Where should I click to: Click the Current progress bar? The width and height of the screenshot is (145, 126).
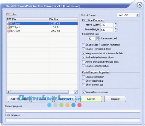72,111
